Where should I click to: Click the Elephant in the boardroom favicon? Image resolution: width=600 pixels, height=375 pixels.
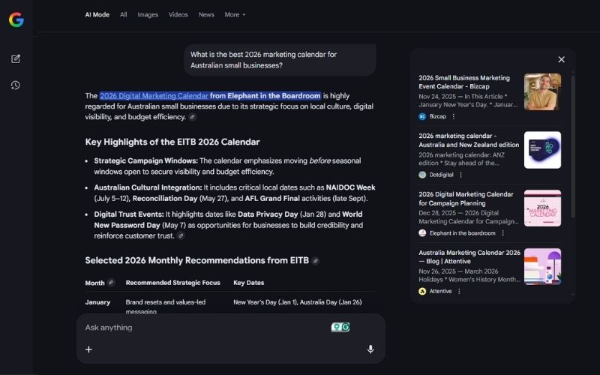422,233
